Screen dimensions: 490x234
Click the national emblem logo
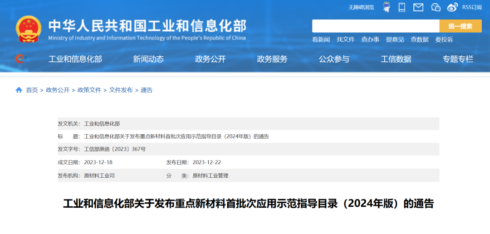coord(28,29)
